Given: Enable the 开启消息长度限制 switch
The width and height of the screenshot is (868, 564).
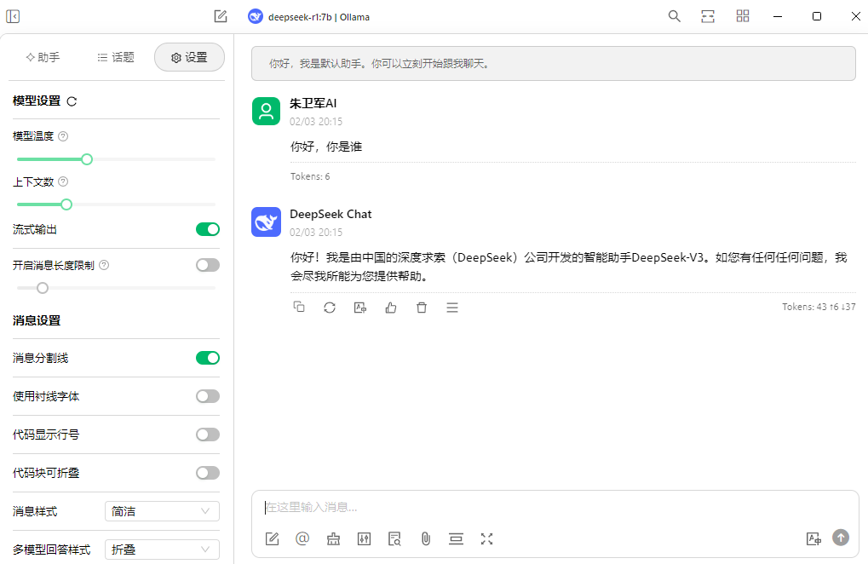Looking at the screenshot, I should tap(208, 265).
